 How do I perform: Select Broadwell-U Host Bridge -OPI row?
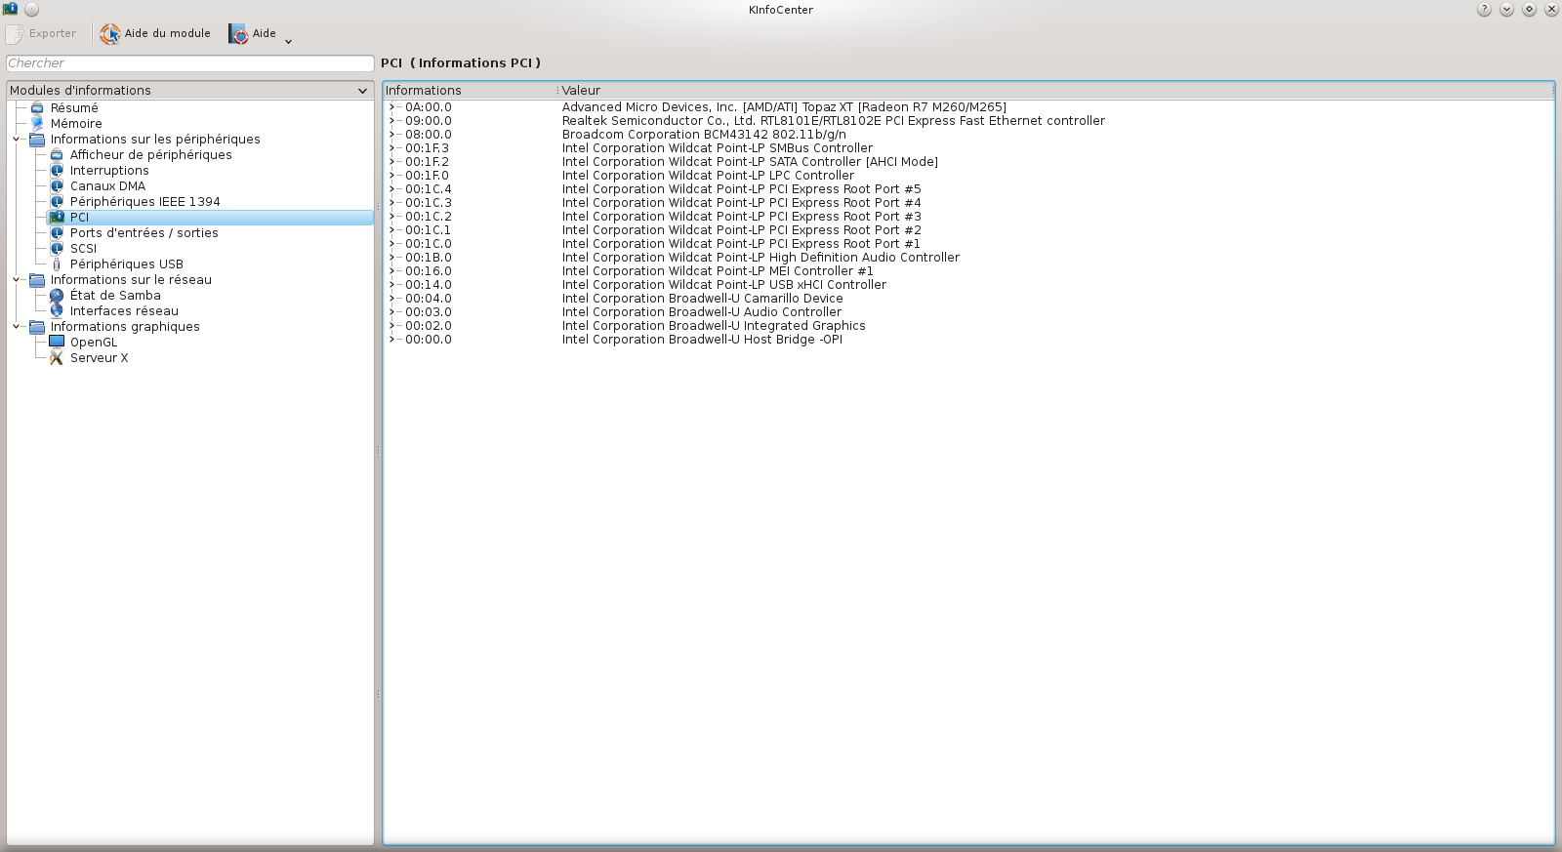coord(702,340)
